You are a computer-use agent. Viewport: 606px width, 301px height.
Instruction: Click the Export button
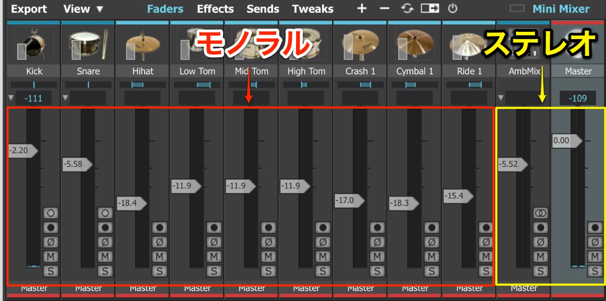coord(29,9)
